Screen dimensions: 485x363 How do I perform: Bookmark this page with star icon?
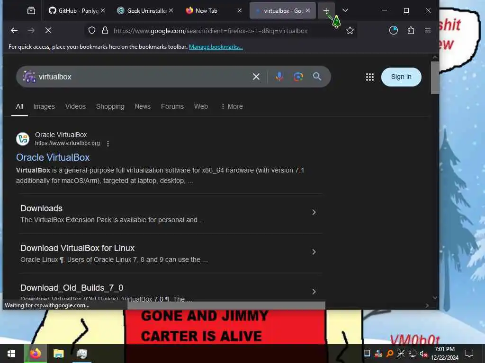pyautogui.click(x=350, y=30)
